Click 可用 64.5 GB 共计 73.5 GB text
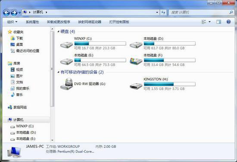This screenshot has height=162, width=237. tap(95, 65)
